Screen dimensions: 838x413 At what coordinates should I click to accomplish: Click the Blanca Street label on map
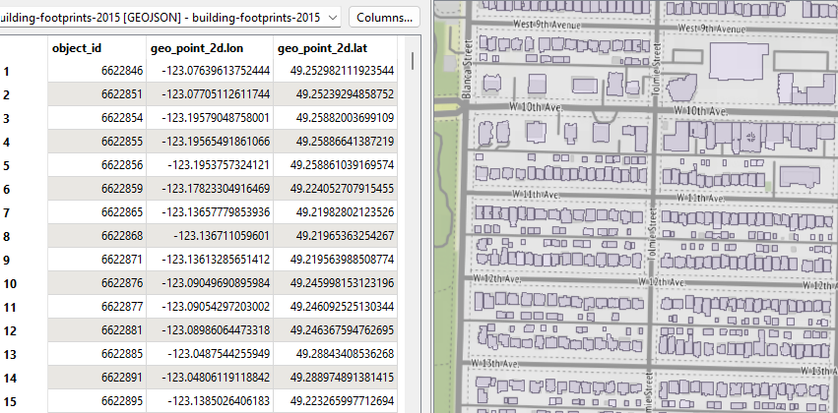pyautogui.click(x=467, y=70)
